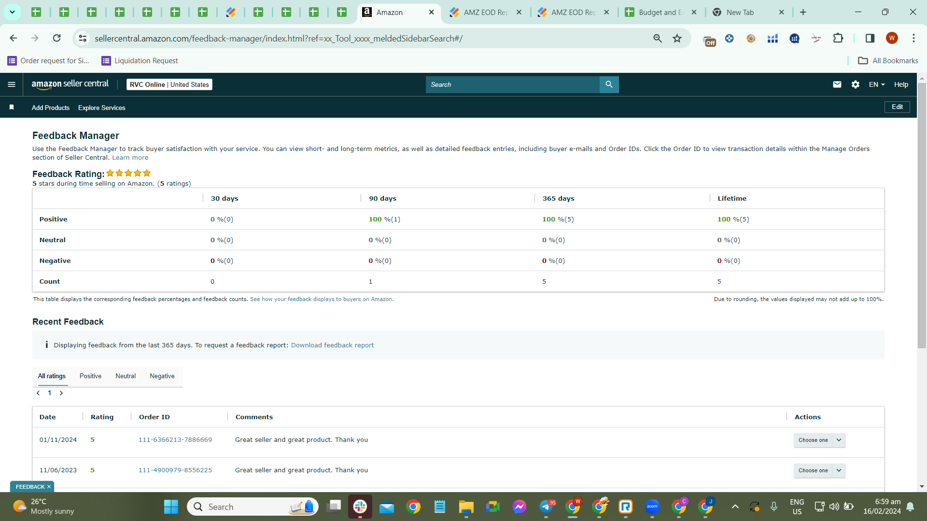The width and height of the screenshot is (927, 521).
Task: Open the Mail app on the taskbar
Action: (x=387, y=507)
